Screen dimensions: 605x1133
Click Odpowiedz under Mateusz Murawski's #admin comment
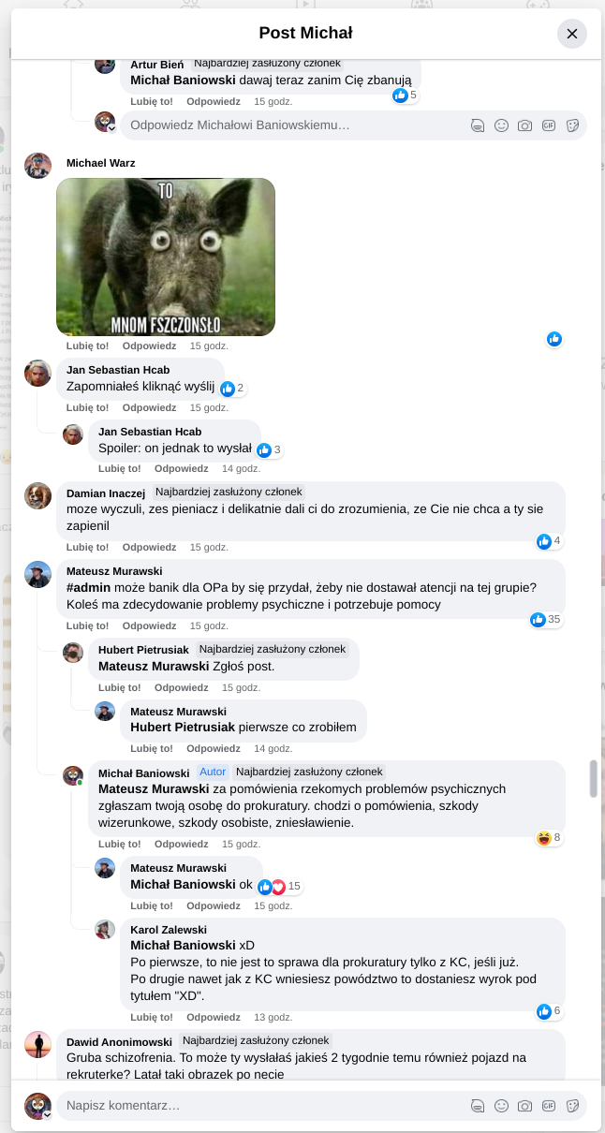[149, 625]
